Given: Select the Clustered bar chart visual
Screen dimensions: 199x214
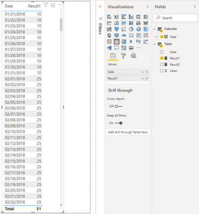Looking at the screenshot, I should [x=124, y=17].
